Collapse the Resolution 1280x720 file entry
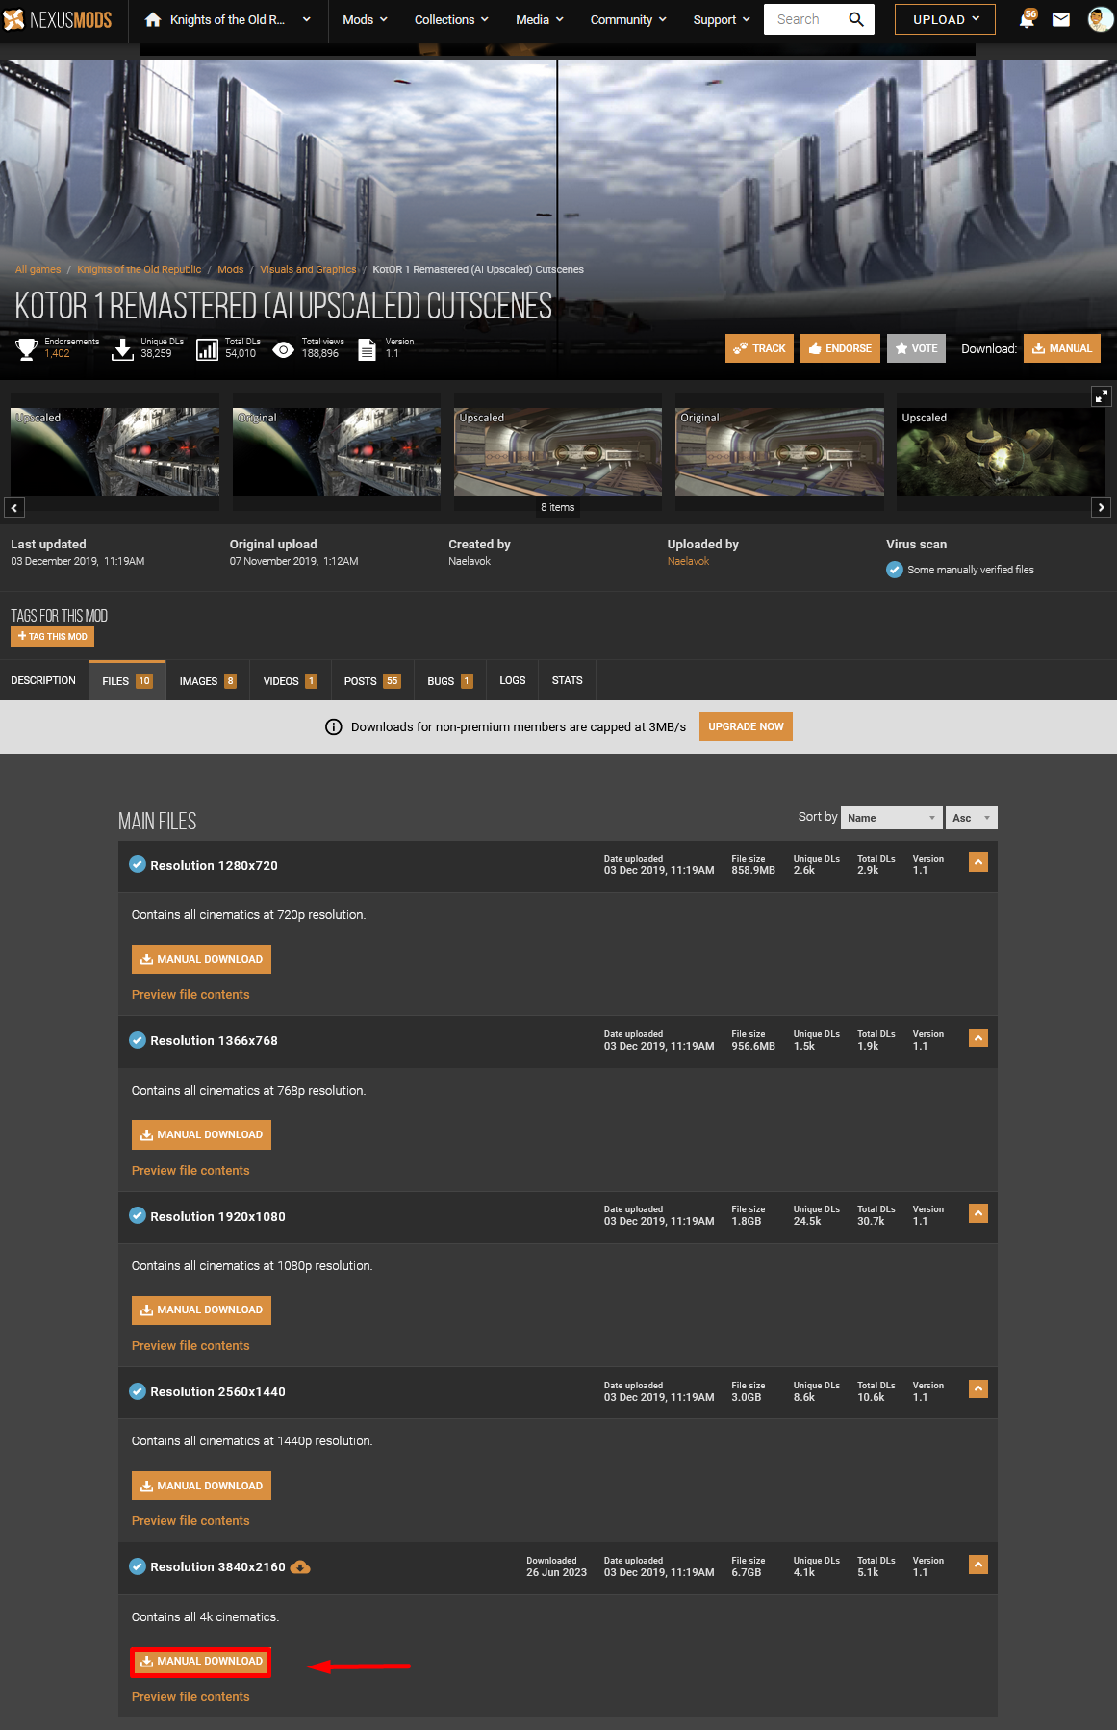The image size is (1117, 1730). [x=978, y=862]
